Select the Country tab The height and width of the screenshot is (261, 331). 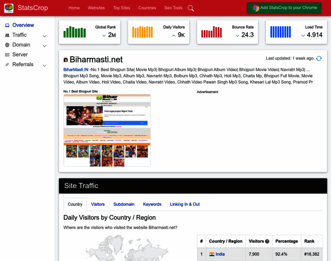point(75,204)
